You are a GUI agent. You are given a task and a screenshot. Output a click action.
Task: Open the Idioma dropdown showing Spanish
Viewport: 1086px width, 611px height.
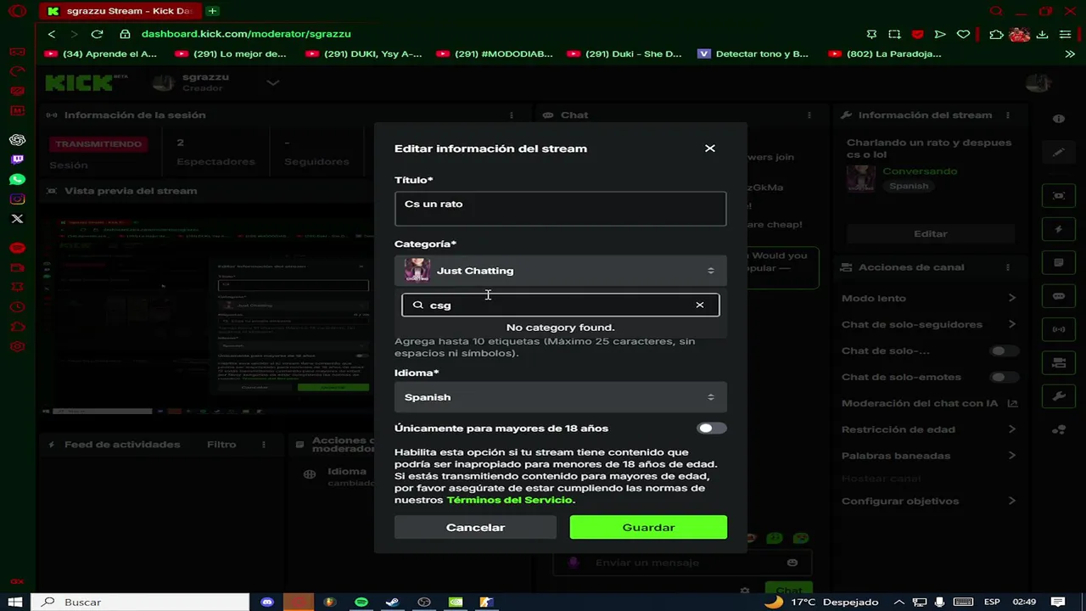[561, 397]
